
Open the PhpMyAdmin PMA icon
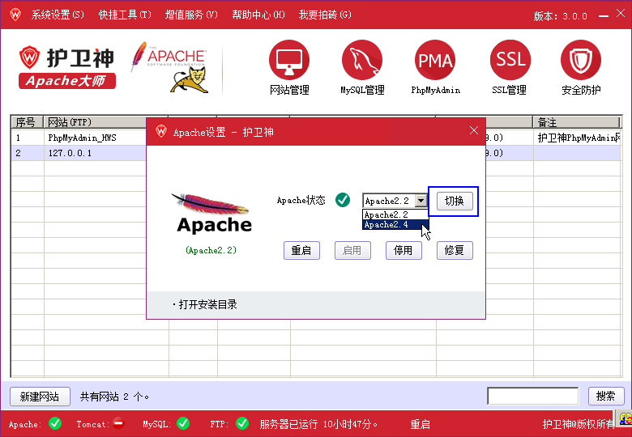point(435,60)
